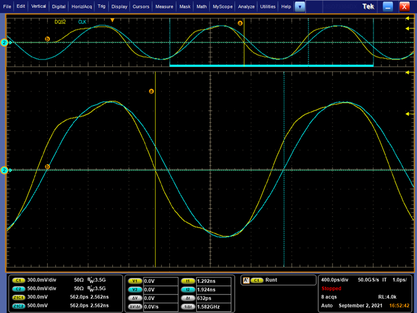The image size is (417, 313).
Task: Click the C1 channel badge
Action: 18,280
